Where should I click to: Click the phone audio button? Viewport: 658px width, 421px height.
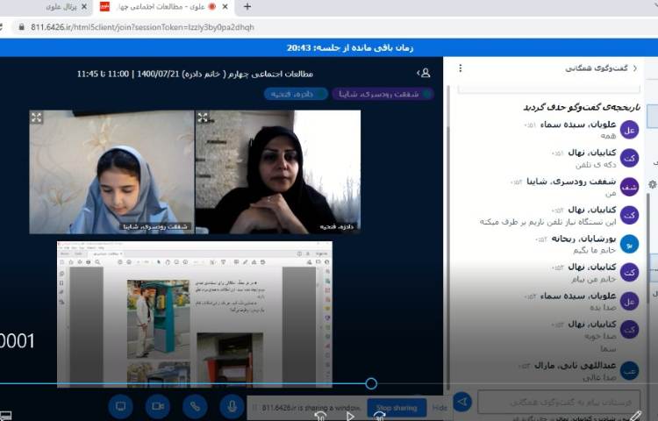pos(195,406)
